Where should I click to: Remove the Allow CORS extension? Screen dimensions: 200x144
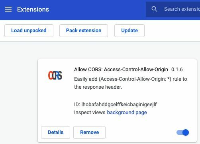89,132
